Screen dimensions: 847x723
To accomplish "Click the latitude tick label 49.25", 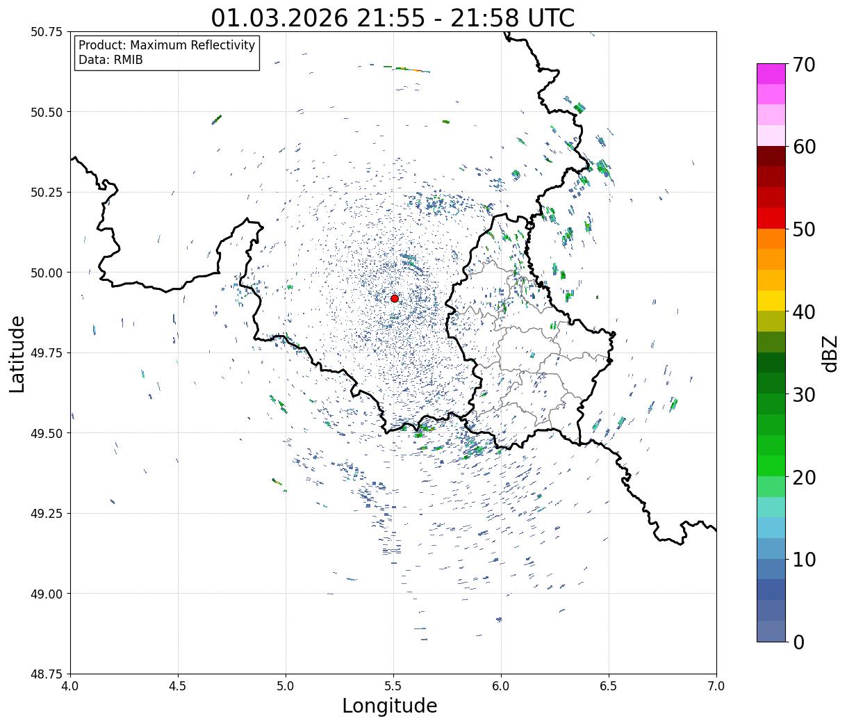I will coord(46,514).
